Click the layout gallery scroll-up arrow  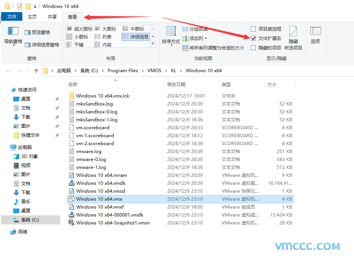[153, 29]
